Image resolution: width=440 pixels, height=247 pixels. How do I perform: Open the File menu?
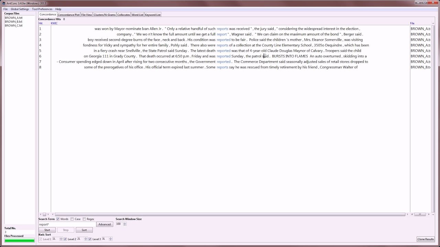[x=5, y=9]
